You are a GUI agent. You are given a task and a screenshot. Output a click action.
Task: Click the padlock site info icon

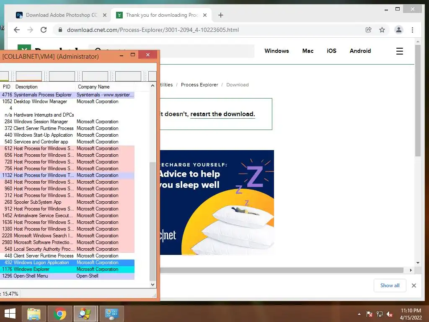[60, 30]
